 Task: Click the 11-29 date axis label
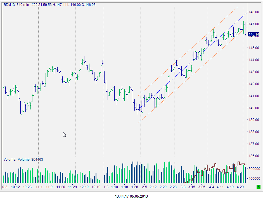coord(72,187)
